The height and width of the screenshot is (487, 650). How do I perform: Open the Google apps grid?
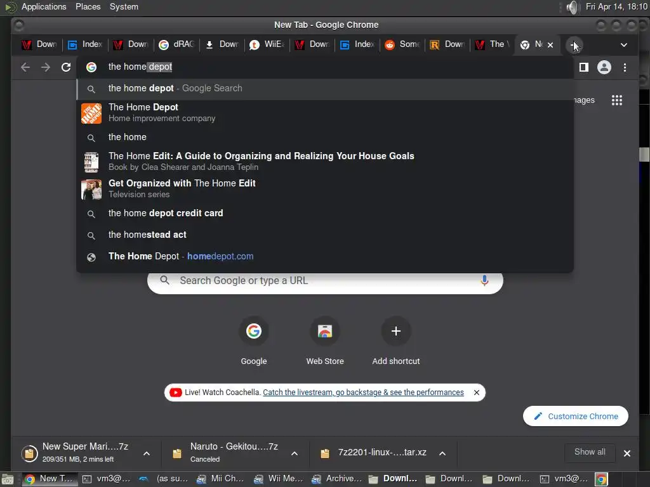pyautogui.click(x=617, y=100)
